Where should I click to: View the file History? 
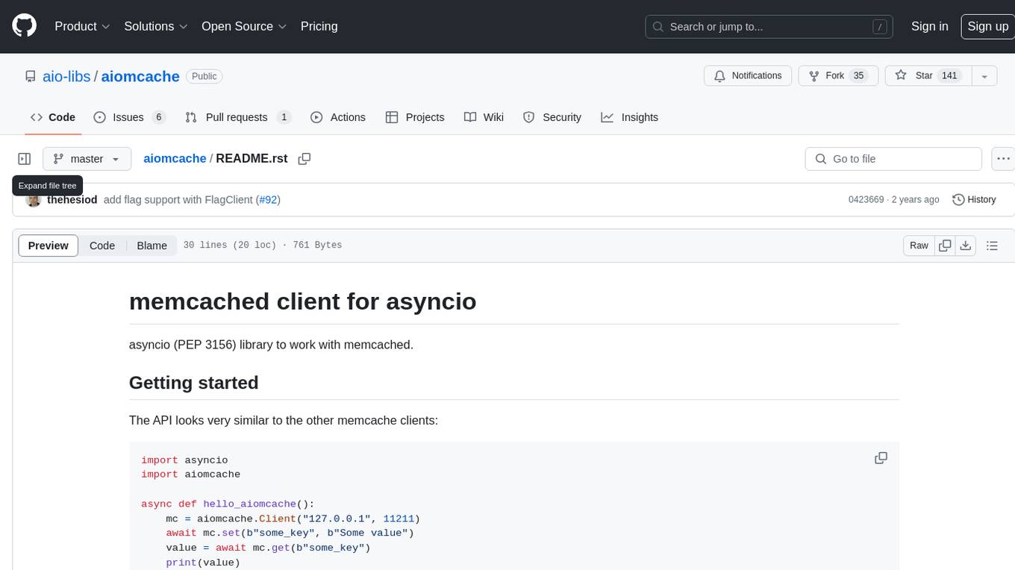[974, 200]
